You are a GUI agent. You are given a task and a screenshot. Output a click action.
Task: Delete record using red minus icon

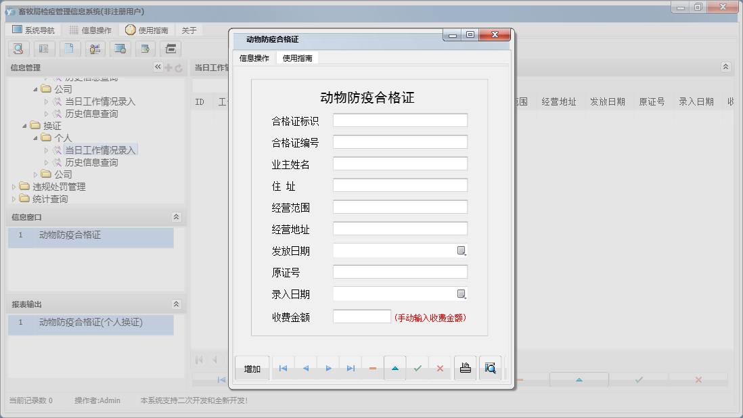372,368
